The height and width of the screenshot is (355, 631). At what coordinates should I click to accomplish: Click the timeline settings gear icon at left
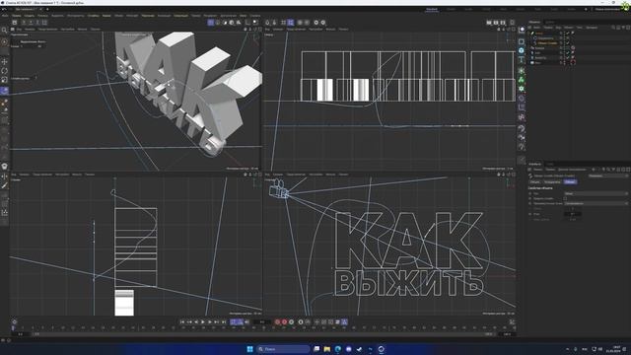click(x=15, y=322)
